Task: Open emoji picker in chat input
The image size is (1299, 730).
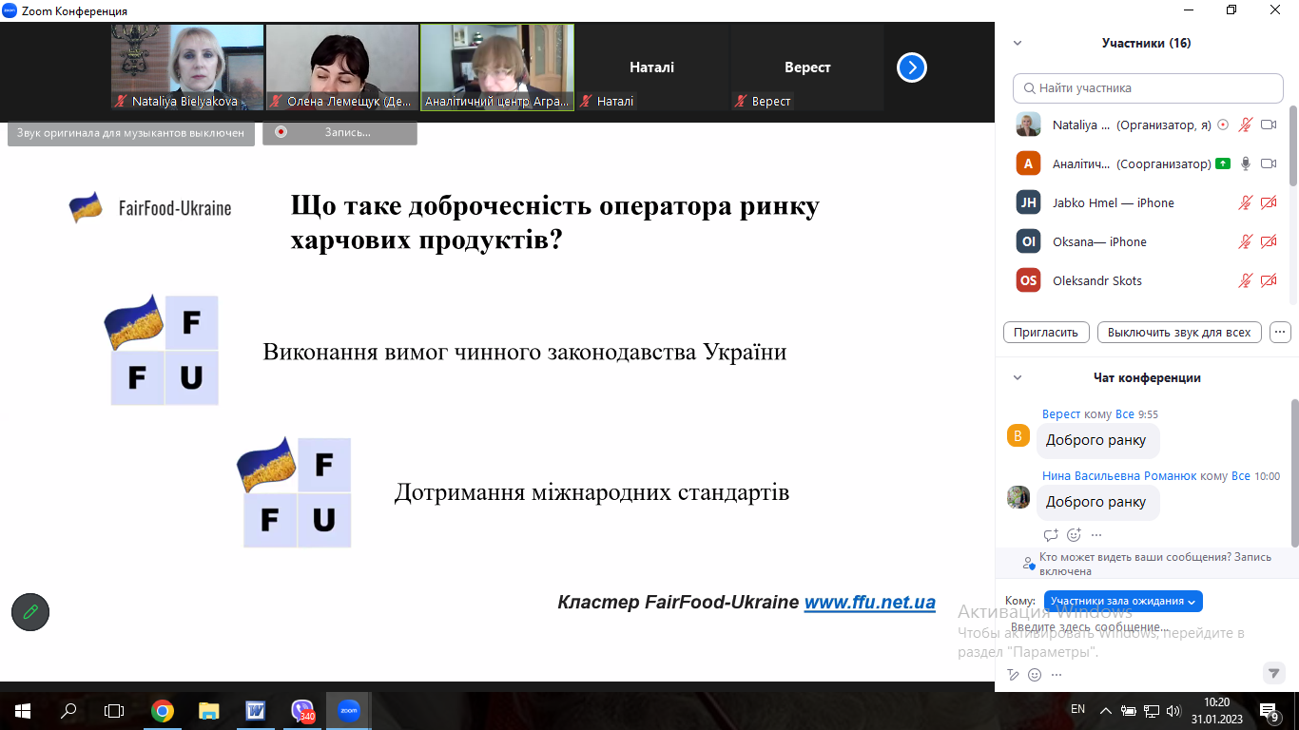Action: tap(1035, 675)
